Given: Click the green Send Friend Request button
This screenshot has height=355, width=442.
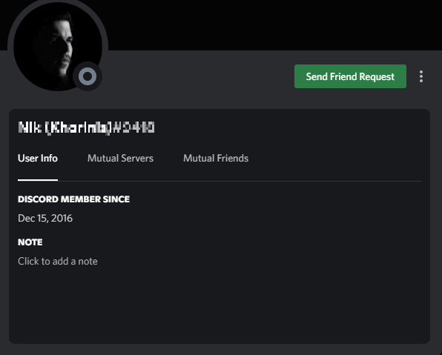Looking at the screenshot, I should point(350,76).
